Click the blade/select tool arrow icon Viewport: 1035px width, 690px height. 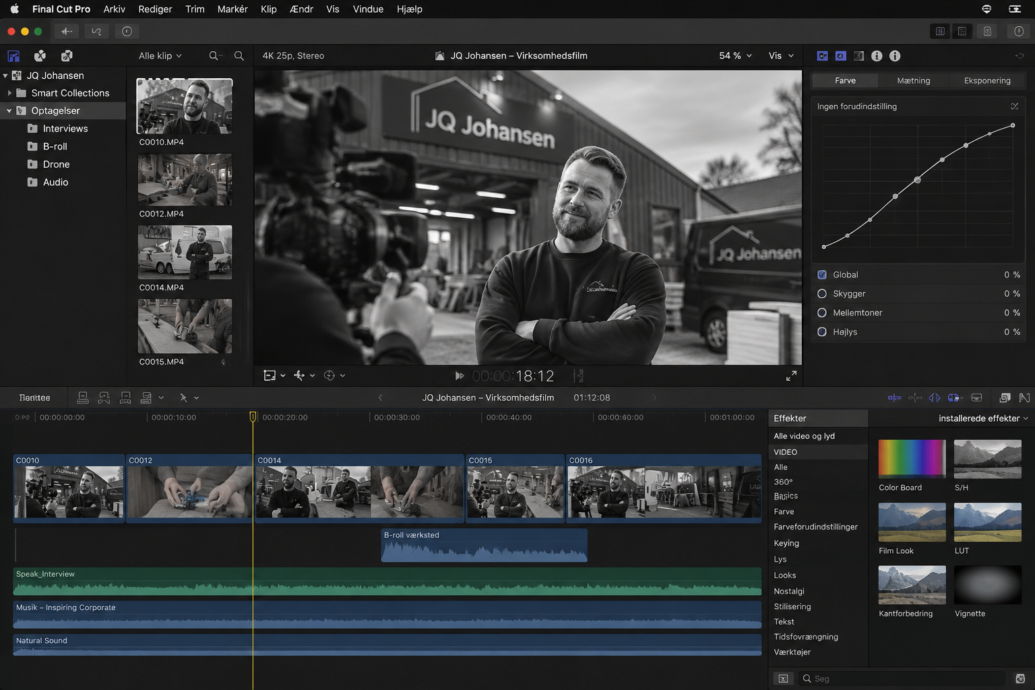click(x=183, y=398)
